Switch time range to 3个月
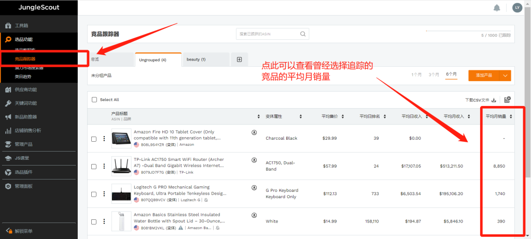The height and width of the screenshot is (239, 531). 434,74
